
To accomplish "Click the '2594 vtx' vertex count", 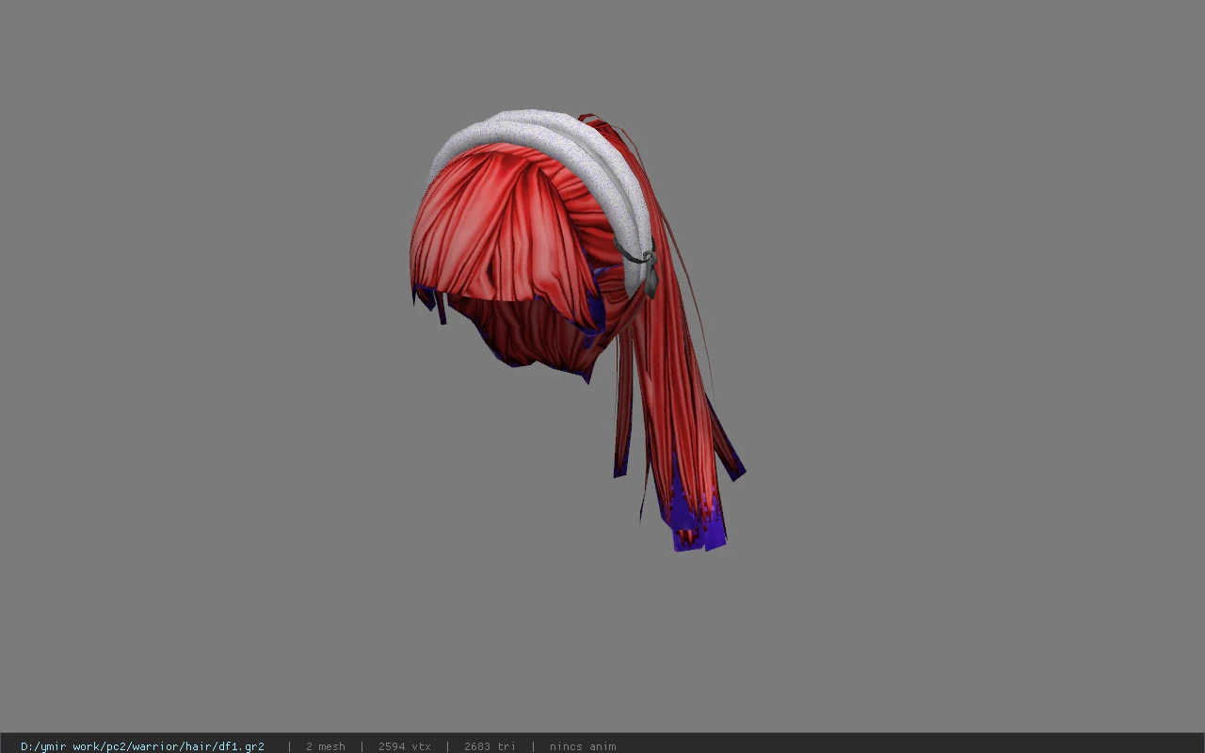I will 404,746.
